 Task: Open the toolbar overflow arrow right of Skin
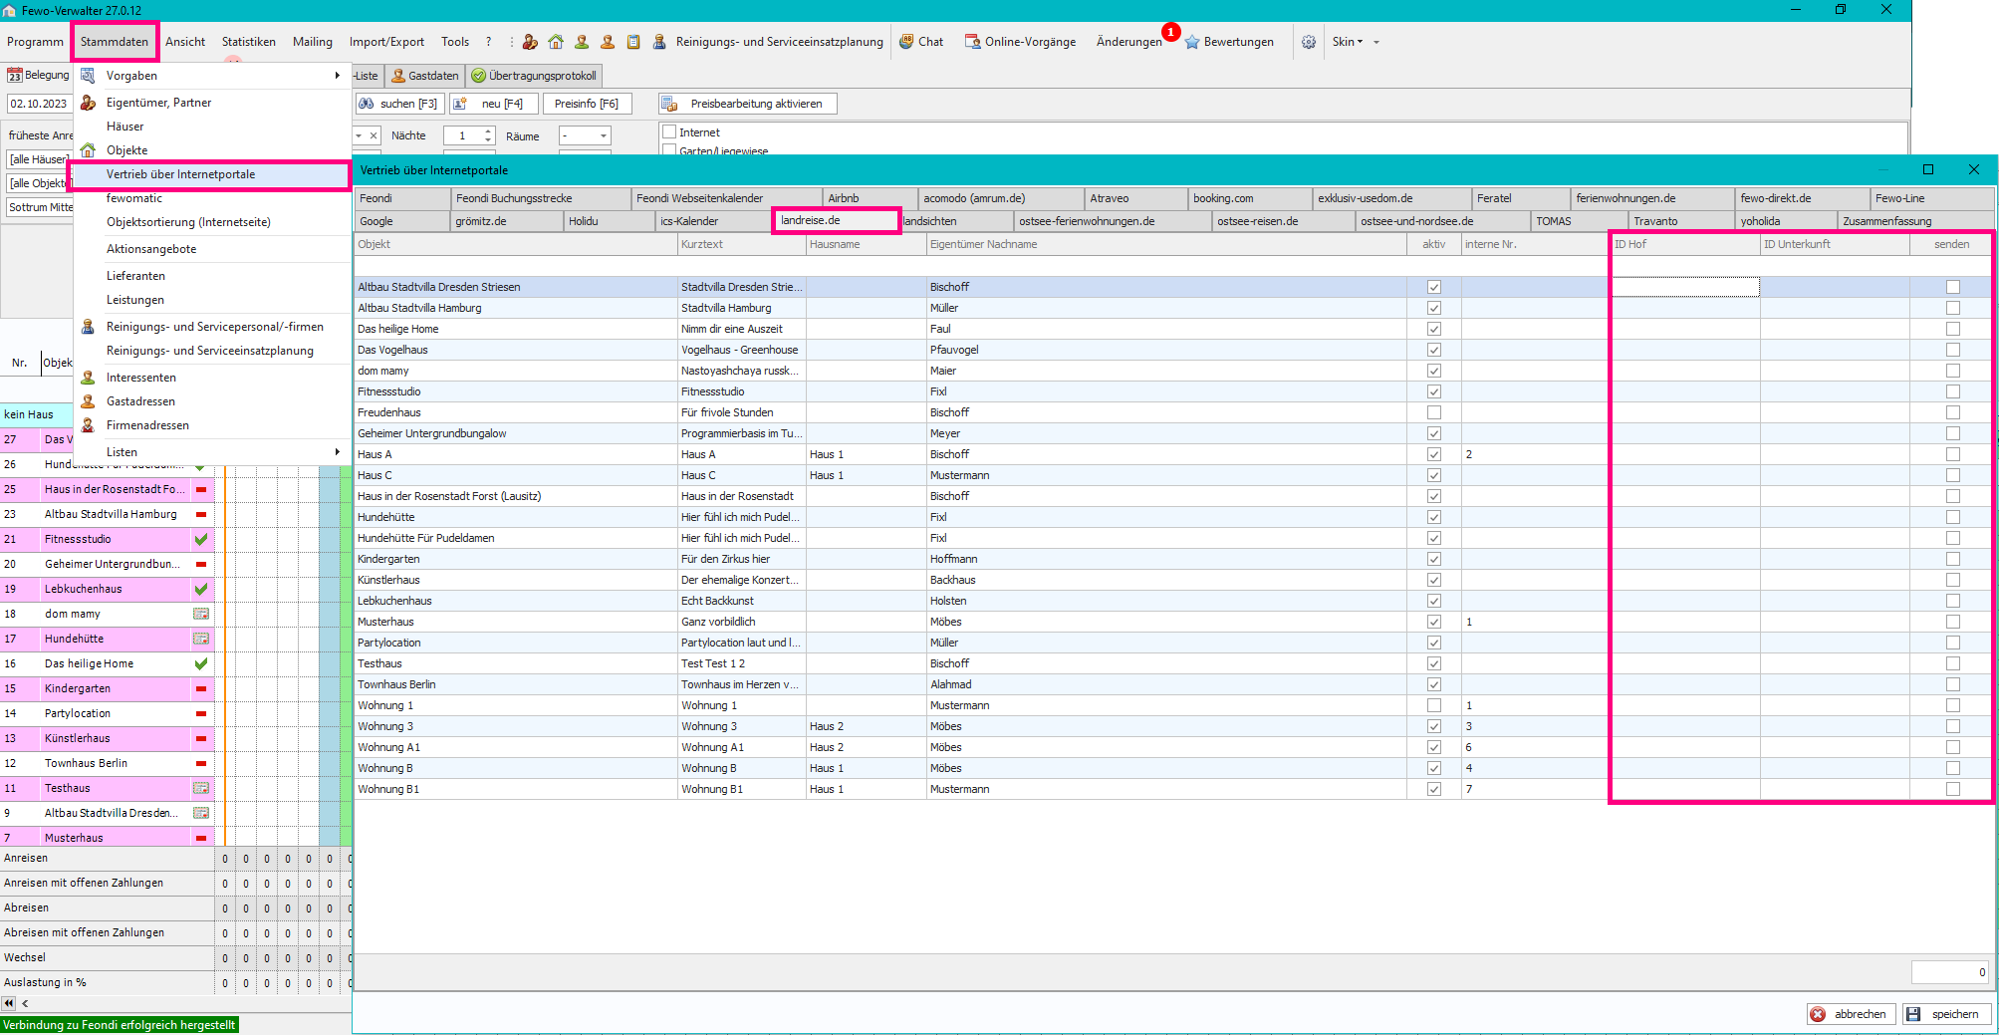coord(1376,42)
